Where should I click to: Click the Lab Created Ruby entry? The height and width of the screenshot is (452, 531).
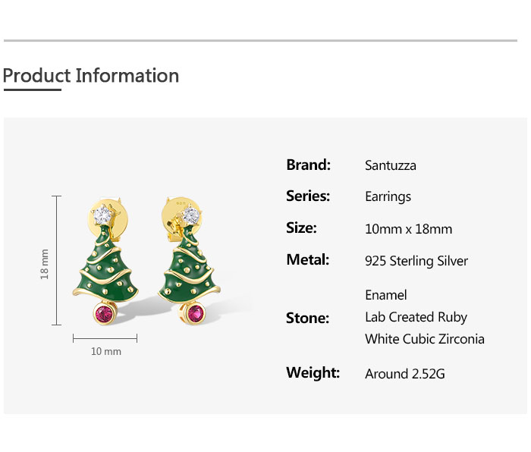(x=416, y=317)
